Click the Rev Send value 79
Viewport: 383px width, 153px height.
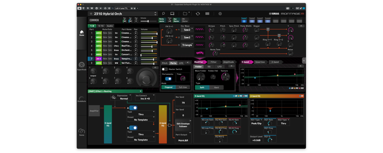click(x=183, y=103)
